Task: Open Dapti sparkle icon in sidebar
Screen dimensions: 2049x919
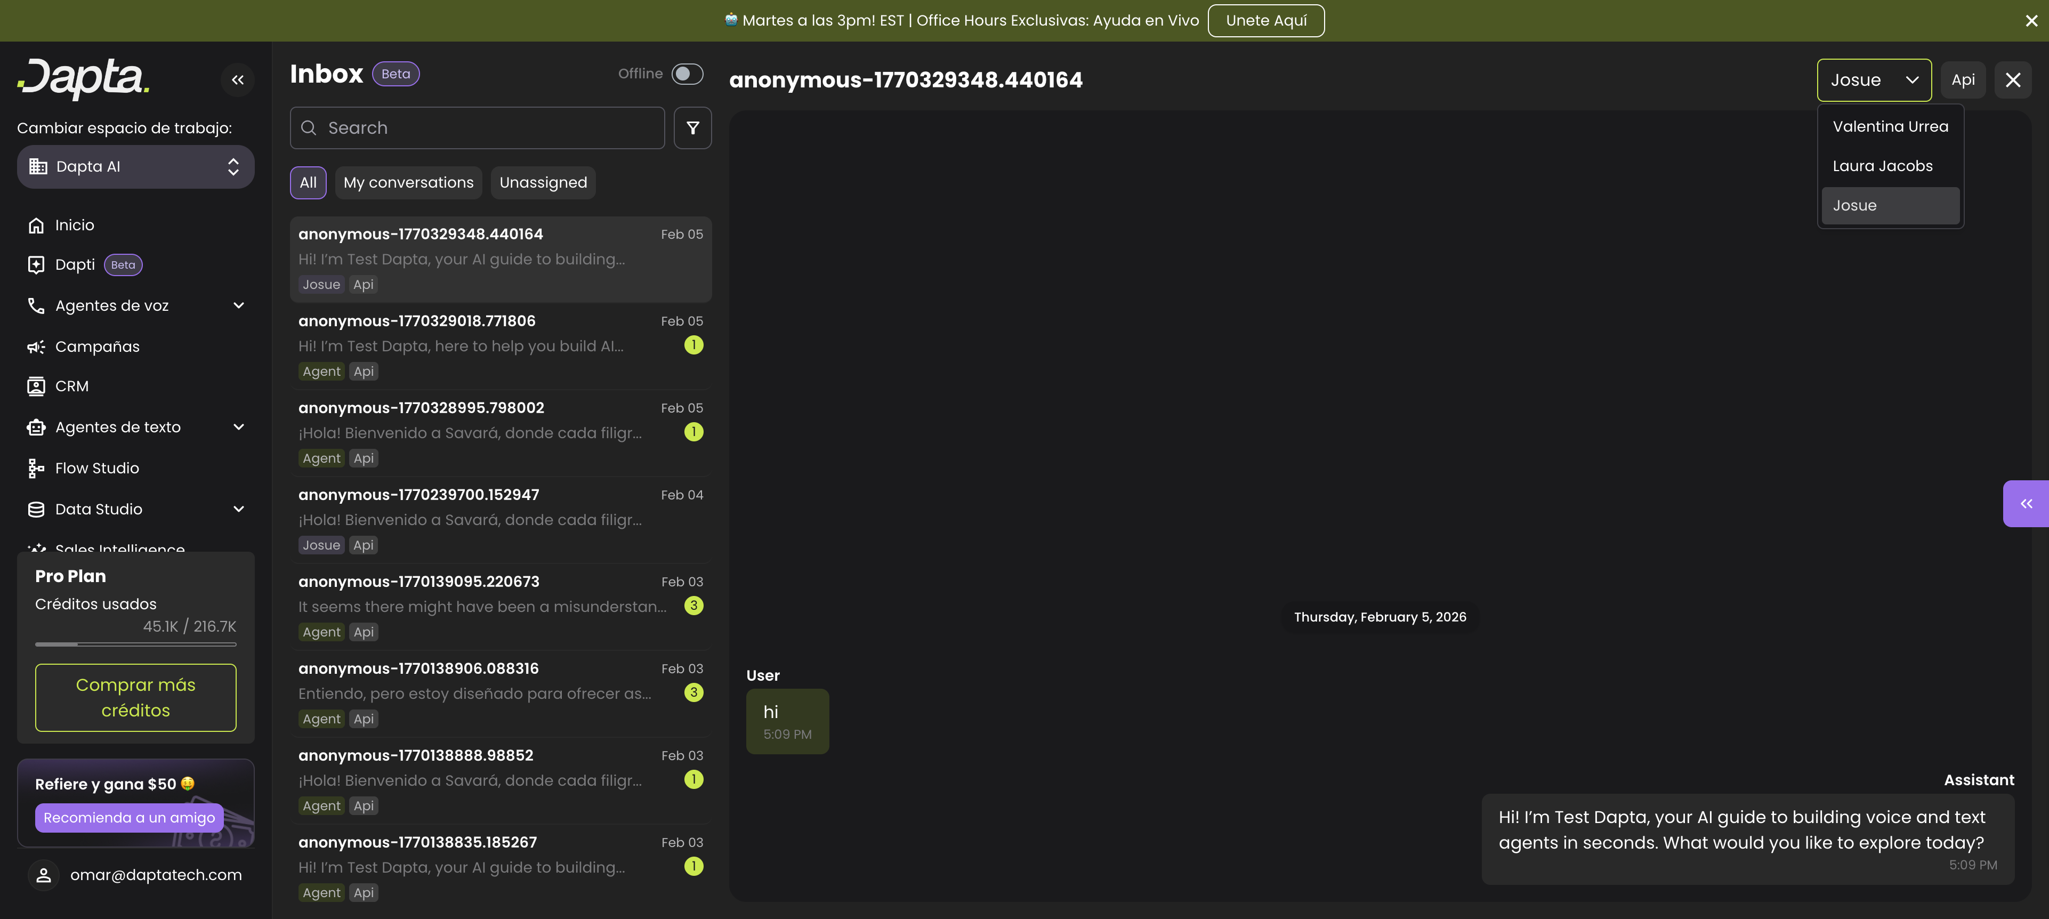Action: coord(37,265)
